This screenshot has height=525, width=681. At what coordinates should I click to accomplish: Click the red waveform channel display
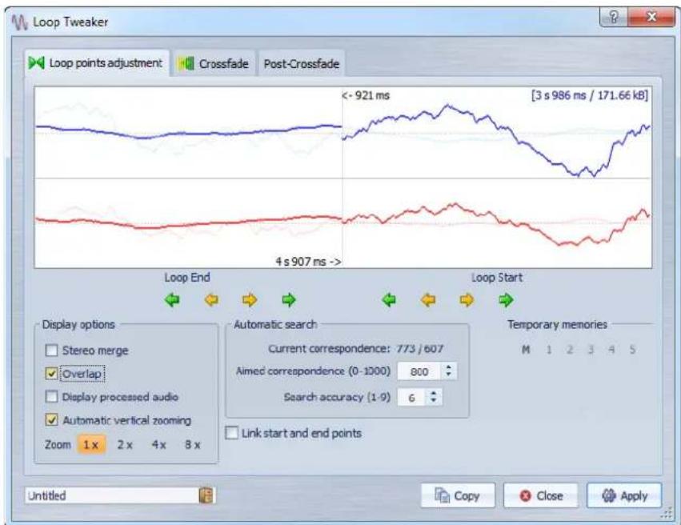343,222
